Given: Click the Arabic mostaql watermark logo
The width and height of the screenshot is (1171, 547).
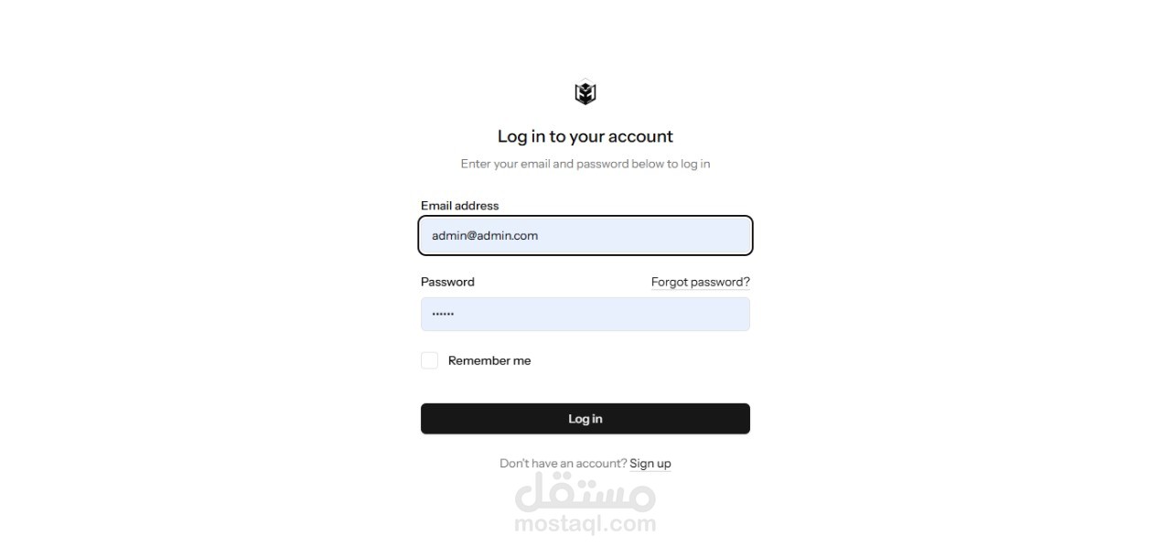Looking at the screenshot, I should 585,494.
